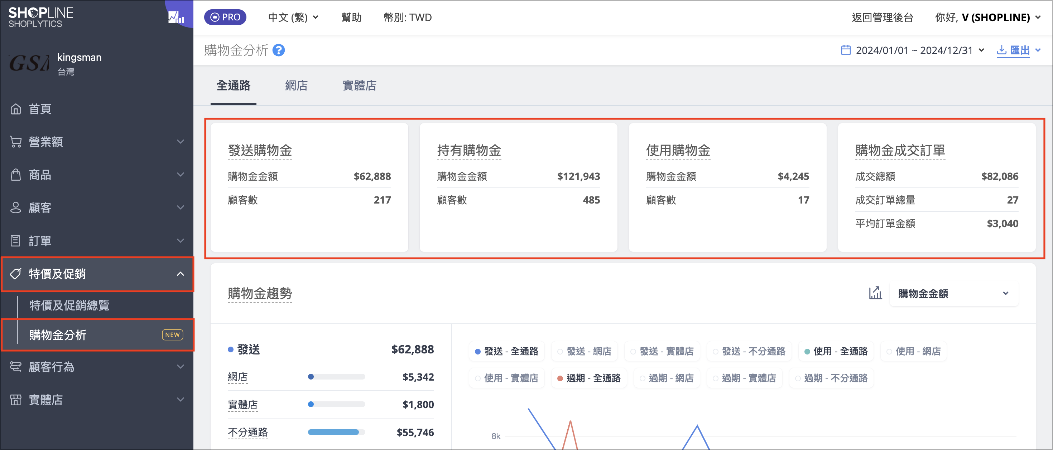The image size is (1053, 450).
Task: Click the download icon next to 匯出
Action: tap(1001, 50)
